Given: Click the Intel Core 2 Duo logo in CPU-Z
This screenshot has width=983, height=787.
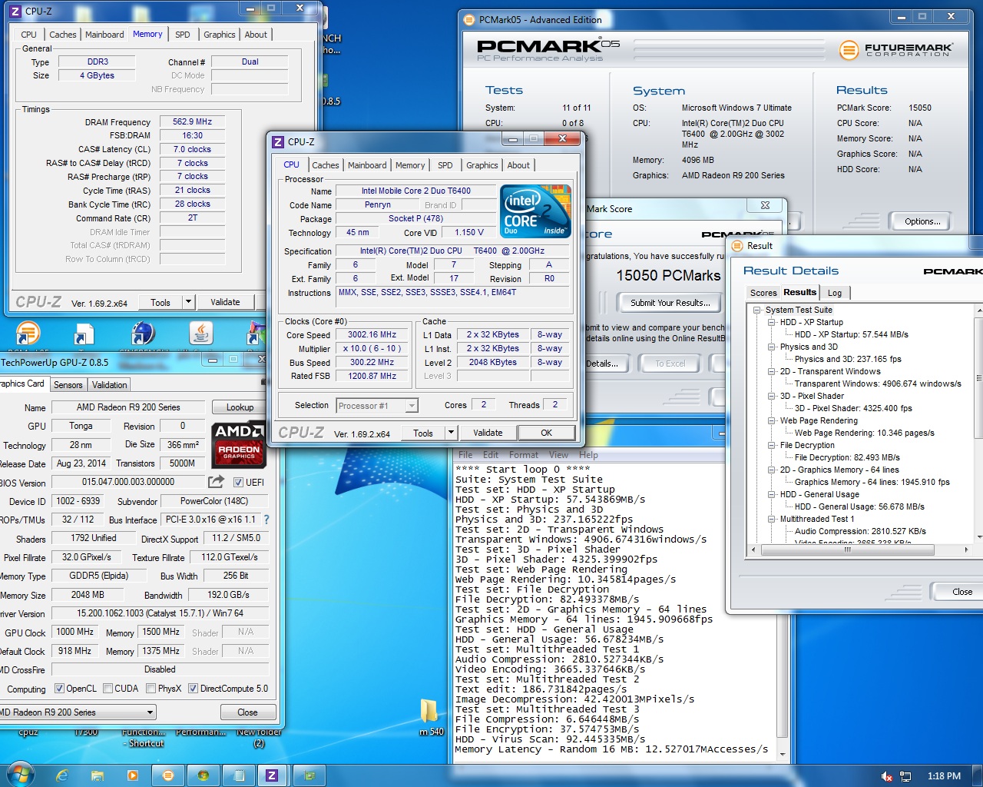Looking at the screenshot, I should (536, 211).
